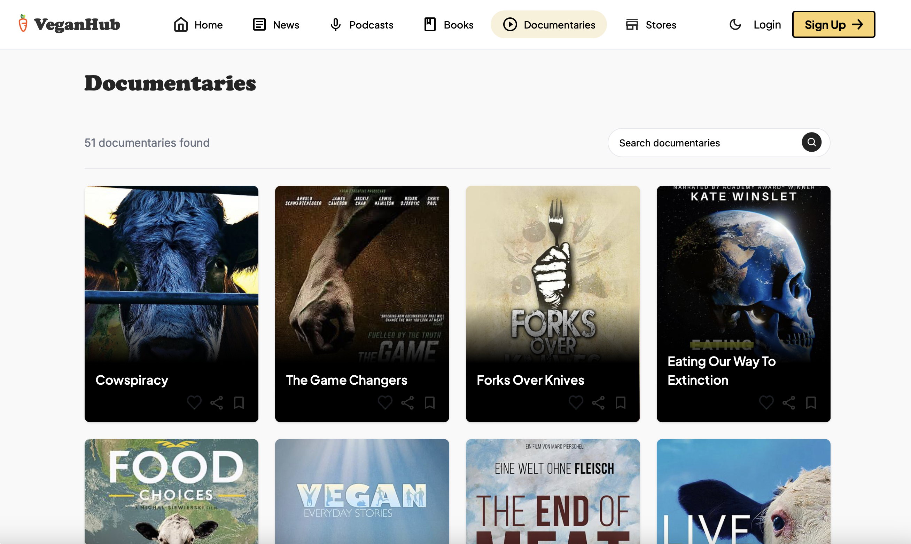Select the Documentaries nav tab

pyautogui.click(x=548, y=25)
